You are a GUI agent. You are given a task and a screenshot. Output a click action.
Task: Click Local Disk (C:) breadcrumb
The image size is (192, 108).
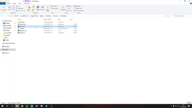point(24,16)
